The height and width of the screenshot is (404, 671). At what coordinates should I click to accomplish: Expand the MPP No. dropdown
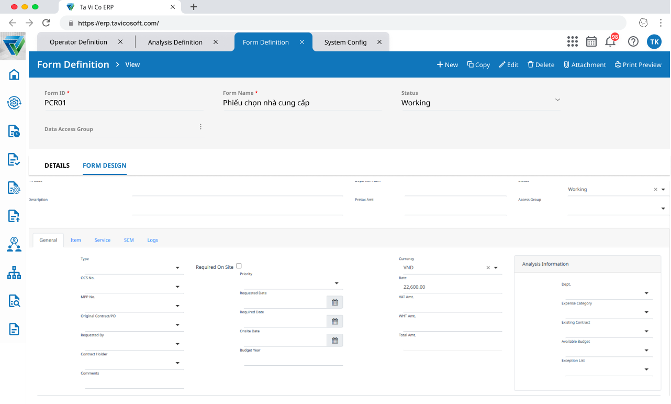pos(177,306)
